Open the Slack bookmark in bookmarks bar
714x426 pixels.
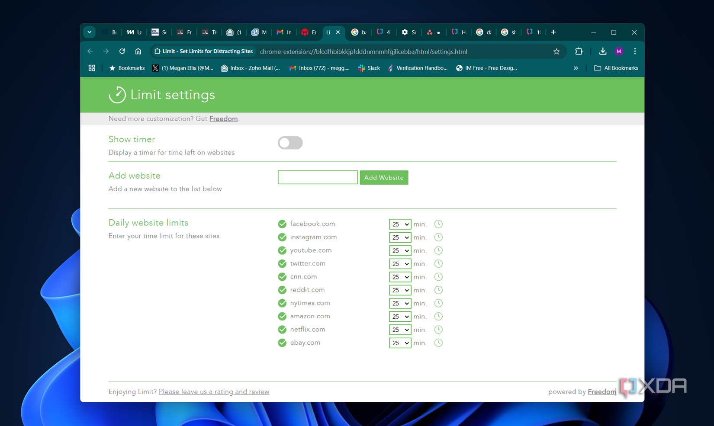pos(369,68)
